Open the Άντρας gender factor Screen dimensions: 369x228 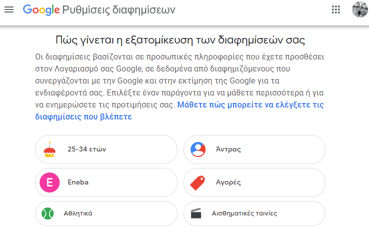click(254, 149)
